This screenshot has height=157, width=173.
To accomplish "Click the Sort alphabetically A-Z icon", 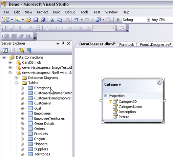I will tap(21, 28).
